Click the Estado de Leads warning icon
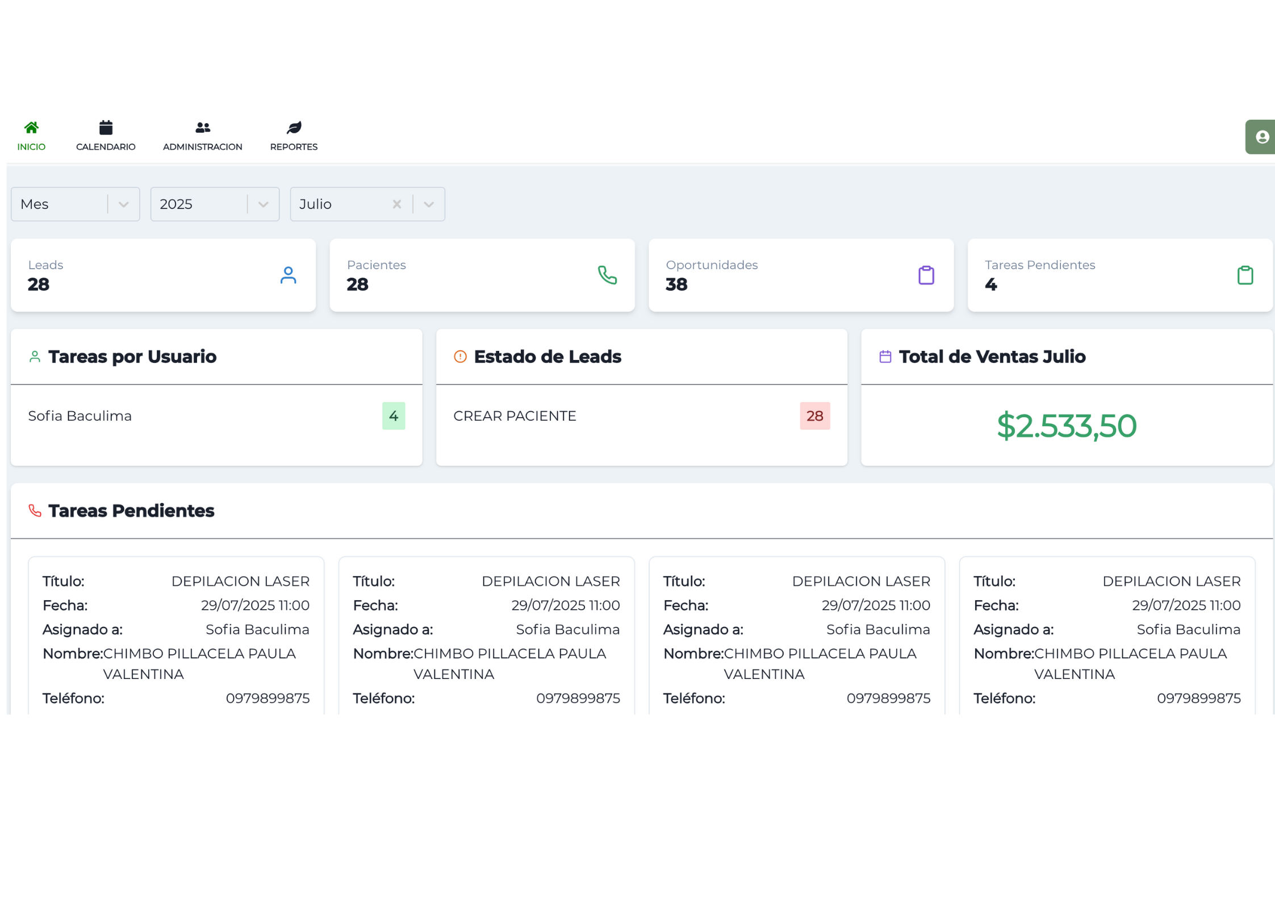 (x=460, y=357)
